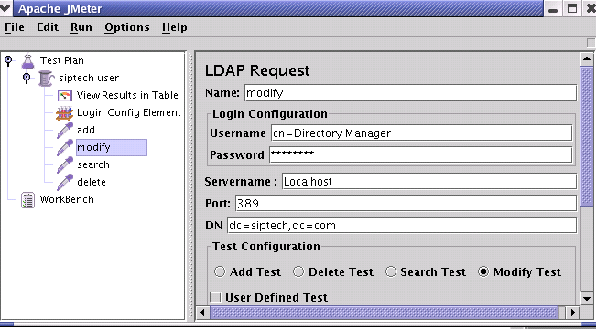The width and height of the screenshot is (596, 329).
Task: Click the Test Plan flask icon
Action: (x=27, y=61)
